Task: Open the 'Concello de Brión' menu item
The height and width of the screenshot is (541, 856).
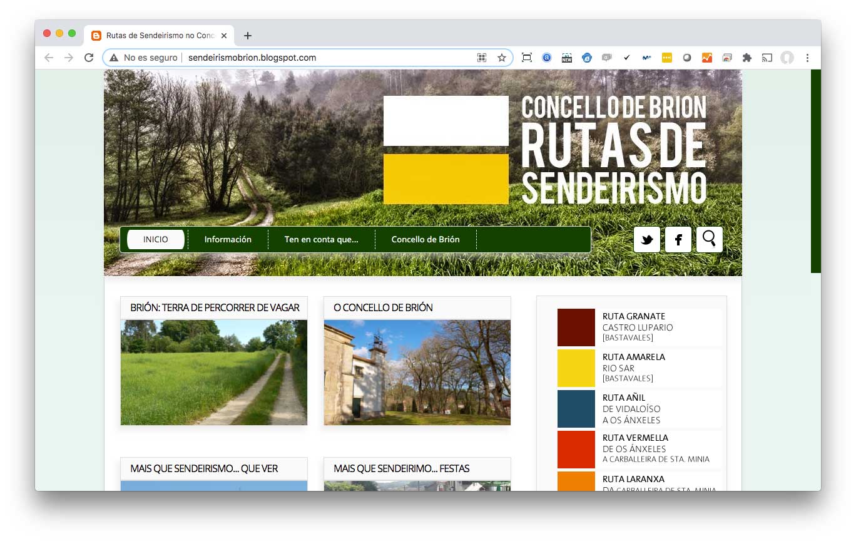Action: [425, 239]
